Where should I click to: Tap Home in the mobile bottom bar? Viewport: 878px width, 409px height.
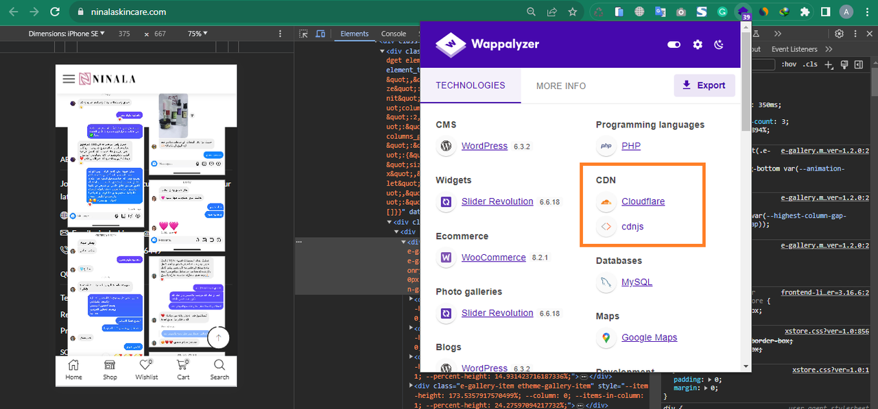(73, 370)
